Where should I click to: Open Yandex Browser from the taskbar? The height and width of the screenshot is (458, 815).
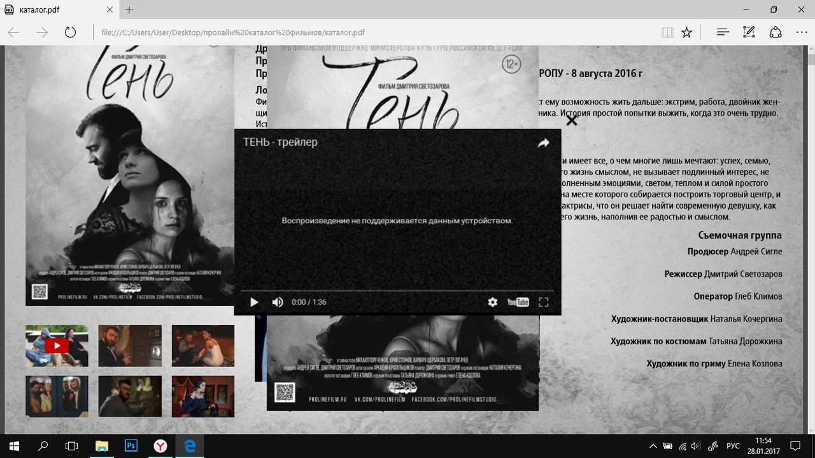160,446
